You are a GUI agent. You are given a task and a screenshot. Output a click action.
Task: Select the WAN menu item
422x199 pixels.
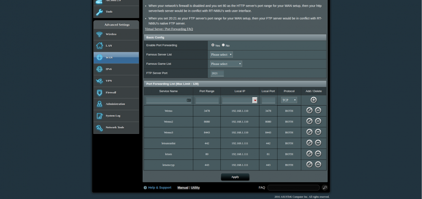pos(116,58)
